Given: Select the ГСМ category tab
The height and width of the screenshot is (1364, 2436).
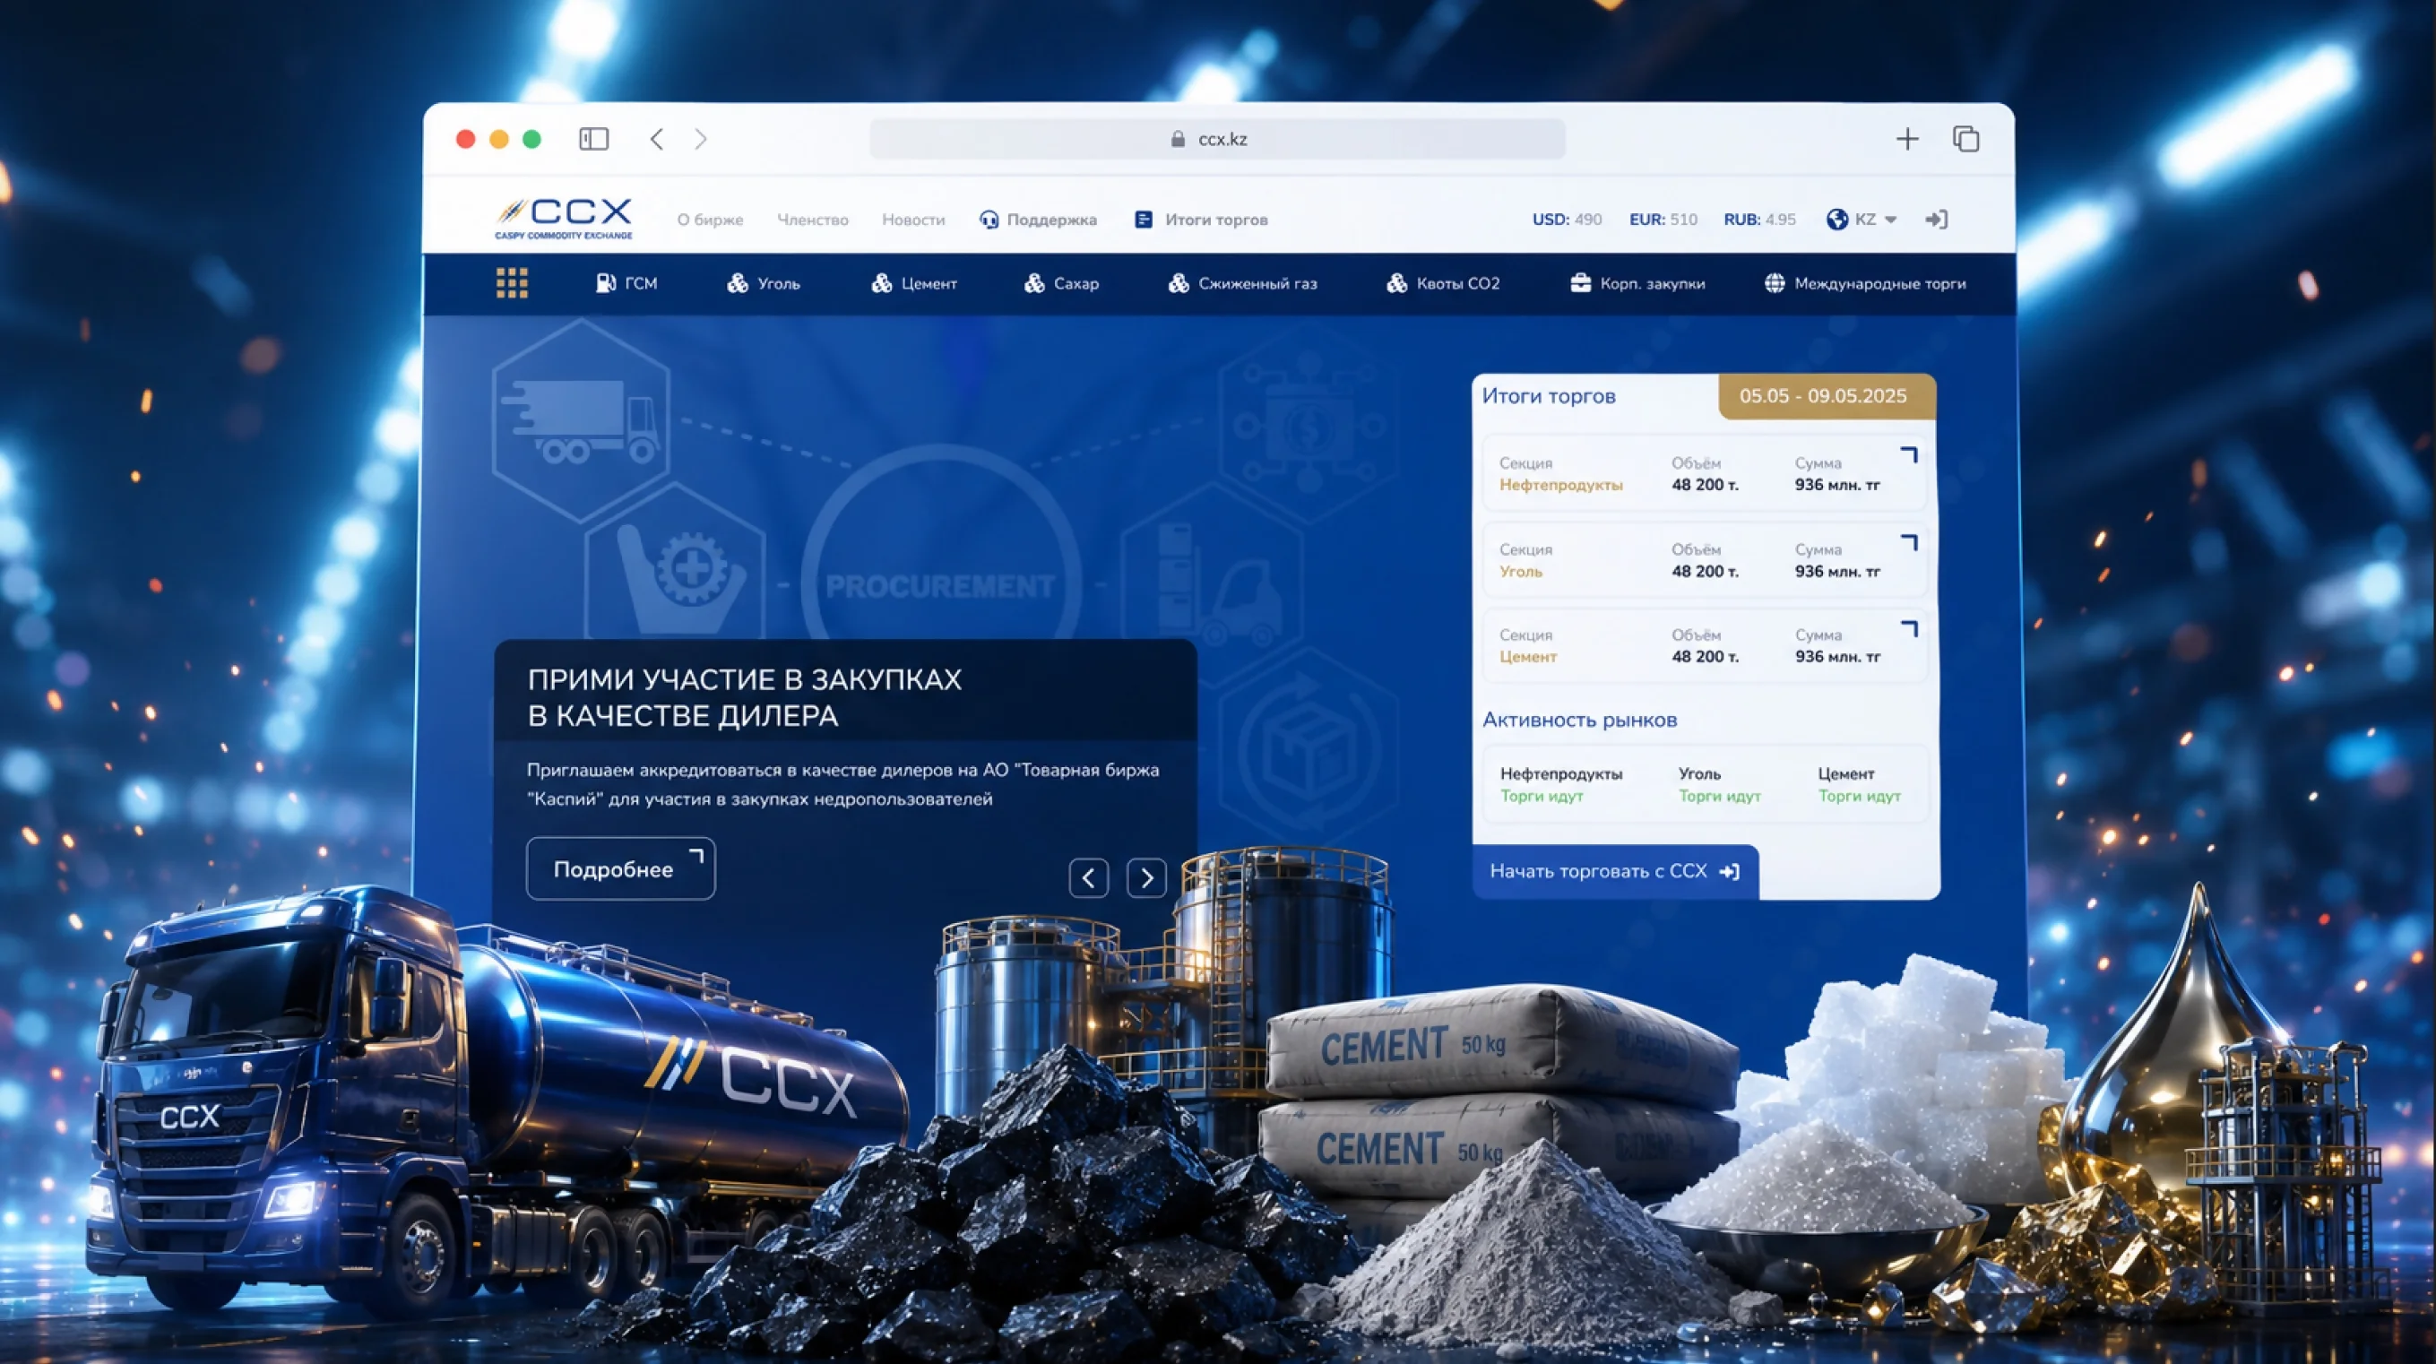Looking at the screenshot, I should (626, 283).
